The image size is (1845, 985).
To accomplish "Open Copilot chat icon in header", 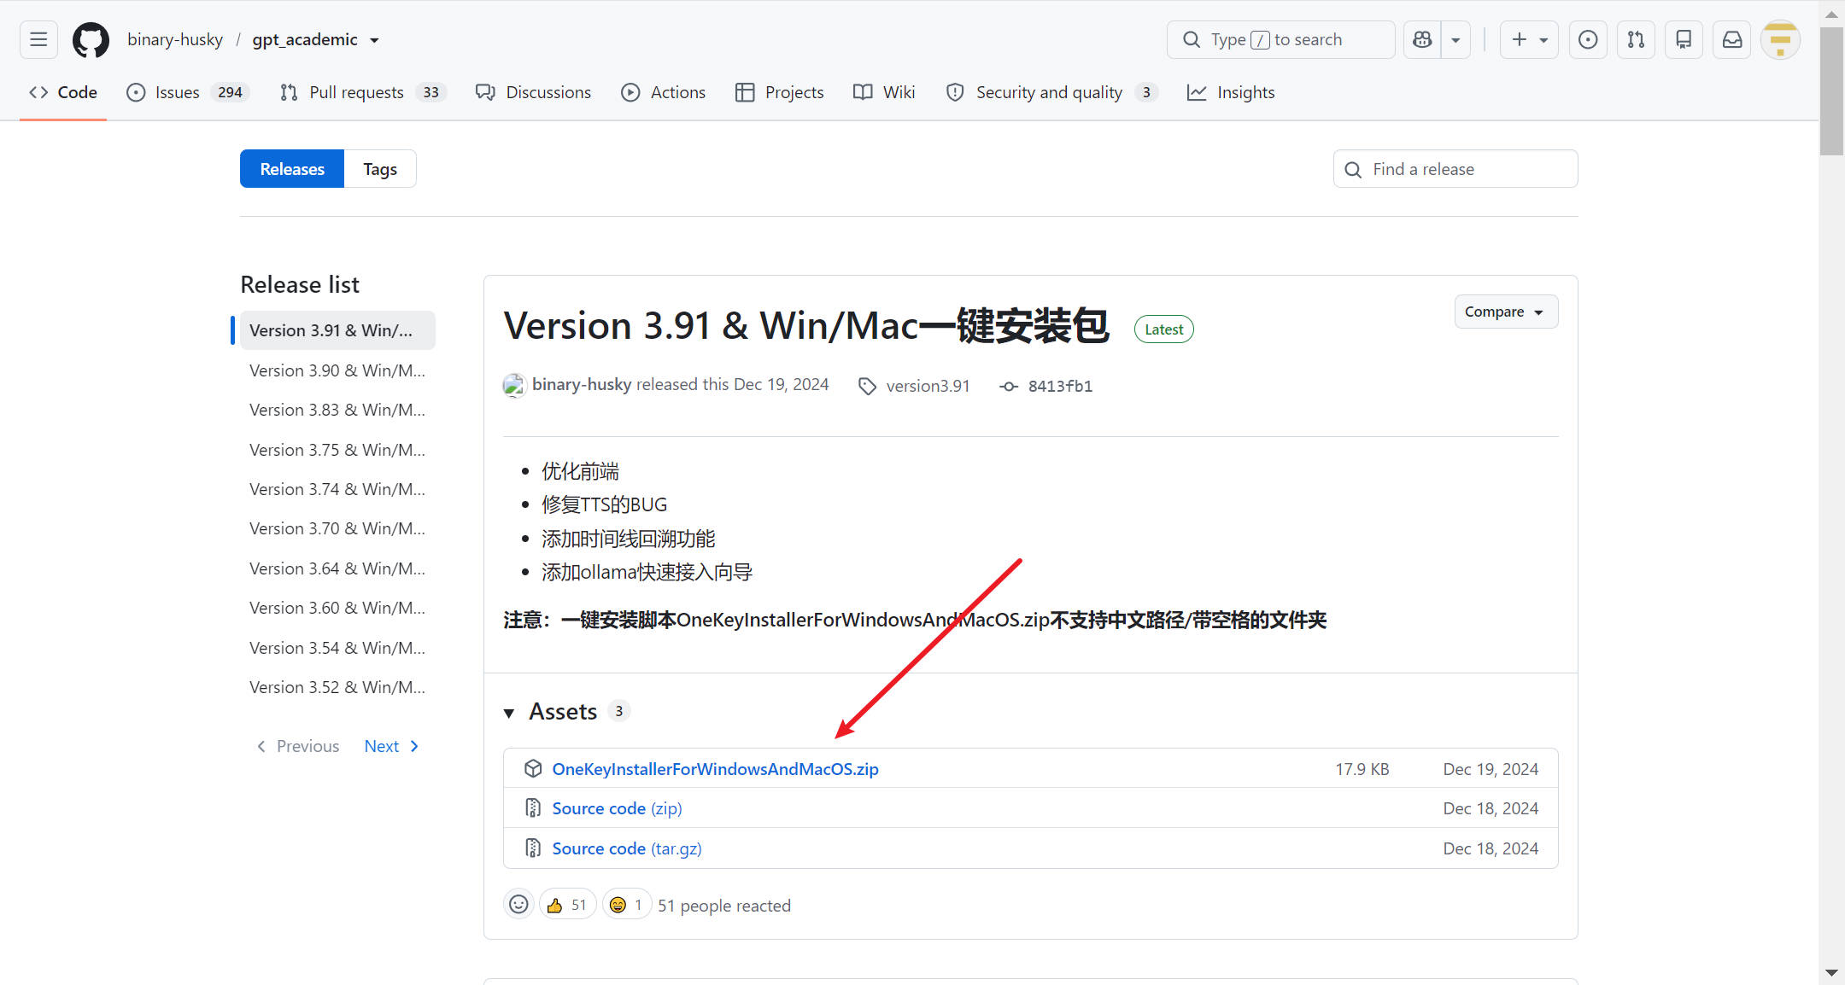I will [1422, 39].
